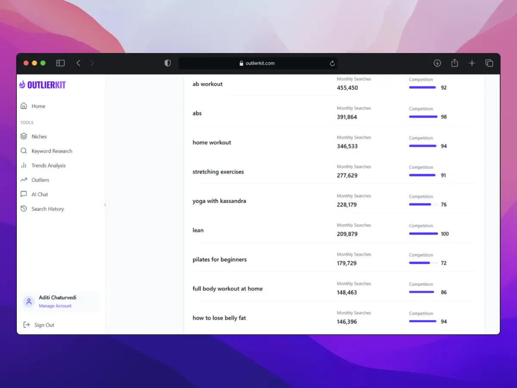517x388 pixels.
Task: Collapse the sidebar with chevron handle
Action: click(105, 205)
